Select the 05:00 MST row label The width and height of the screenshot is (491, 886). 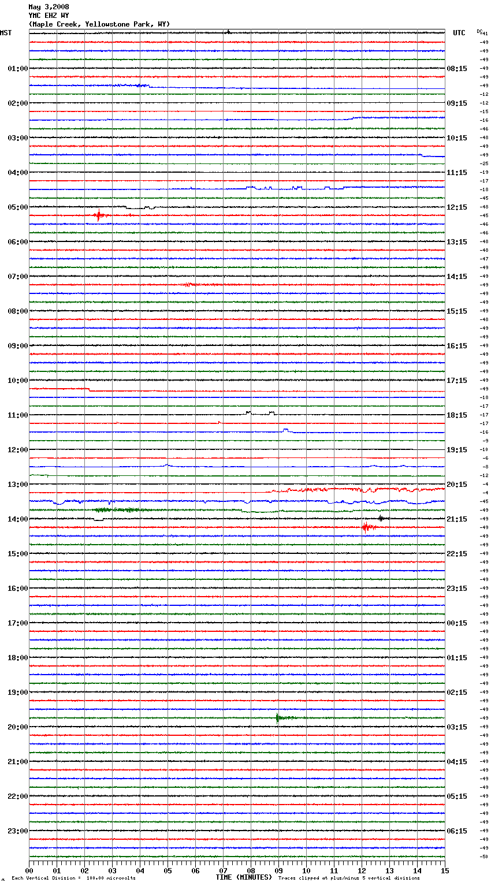[18, 207]
